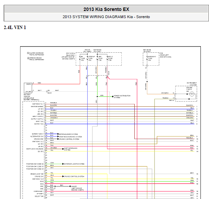Click 'GM G05 (LEFT SIDE OF ENGINE COMPT)' ground label
Viewport: 209px width, 199px height.
77,188
